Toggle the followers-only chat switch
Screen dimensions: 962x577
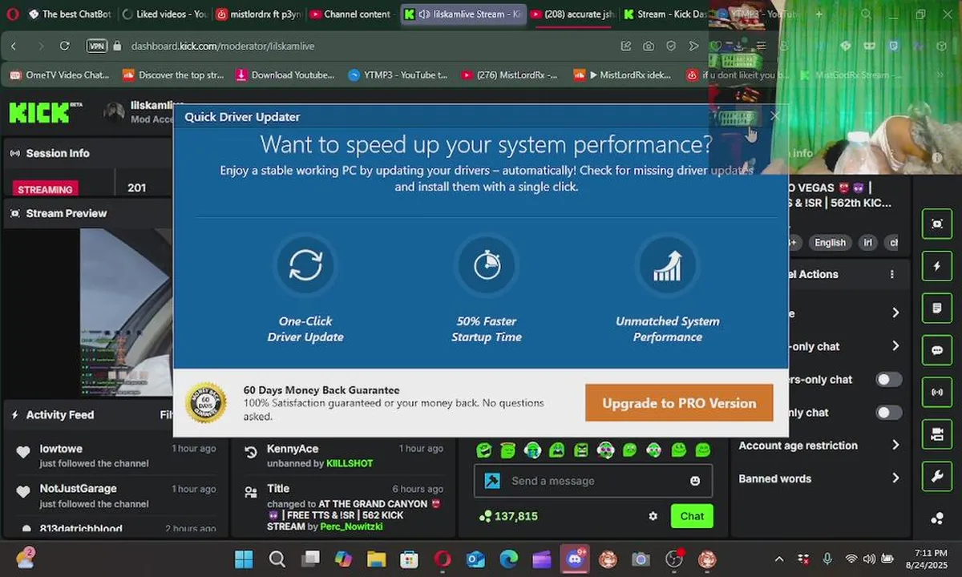(x=888, y=380)
